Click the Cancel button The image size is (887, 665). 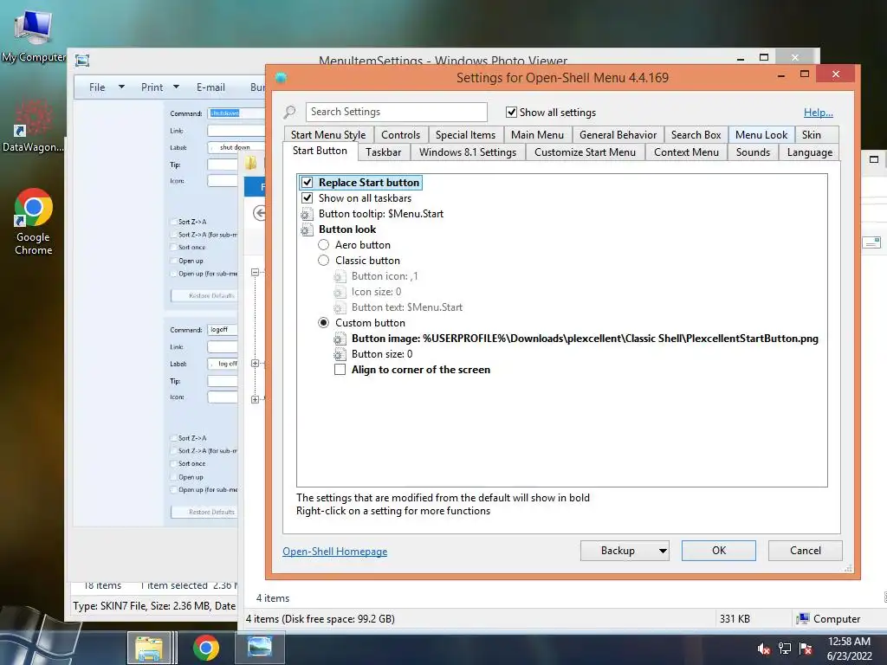pos(805,551)
